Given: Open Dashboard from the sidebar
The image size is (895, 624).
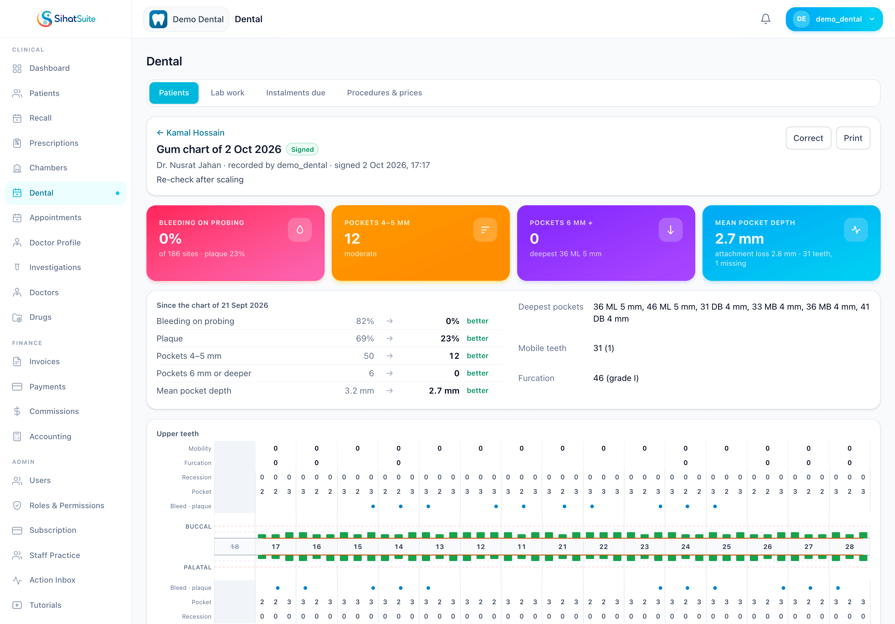Looking at the screenshot, I should [x=65, y=68].
